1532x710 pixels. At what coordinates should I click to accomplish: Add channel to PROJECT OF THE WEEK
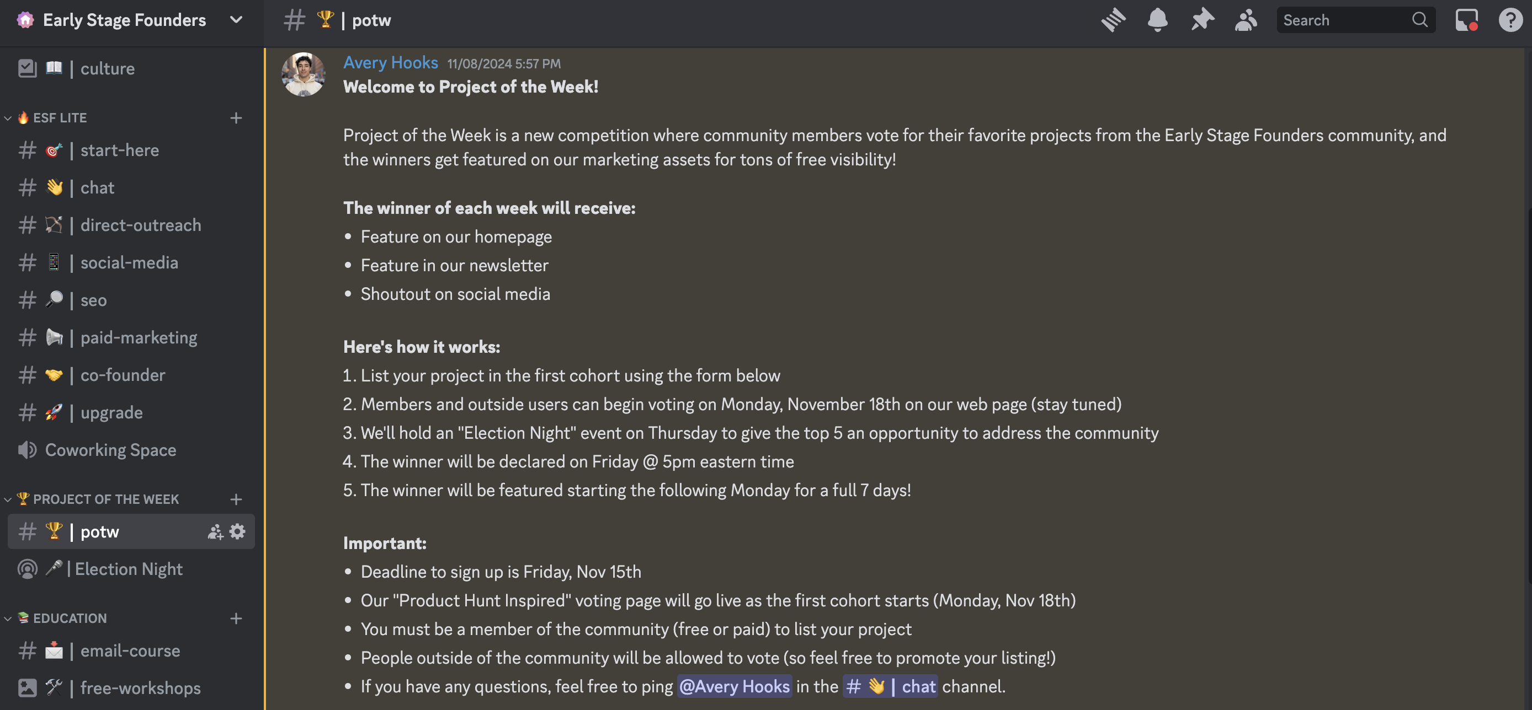(236, 499)
